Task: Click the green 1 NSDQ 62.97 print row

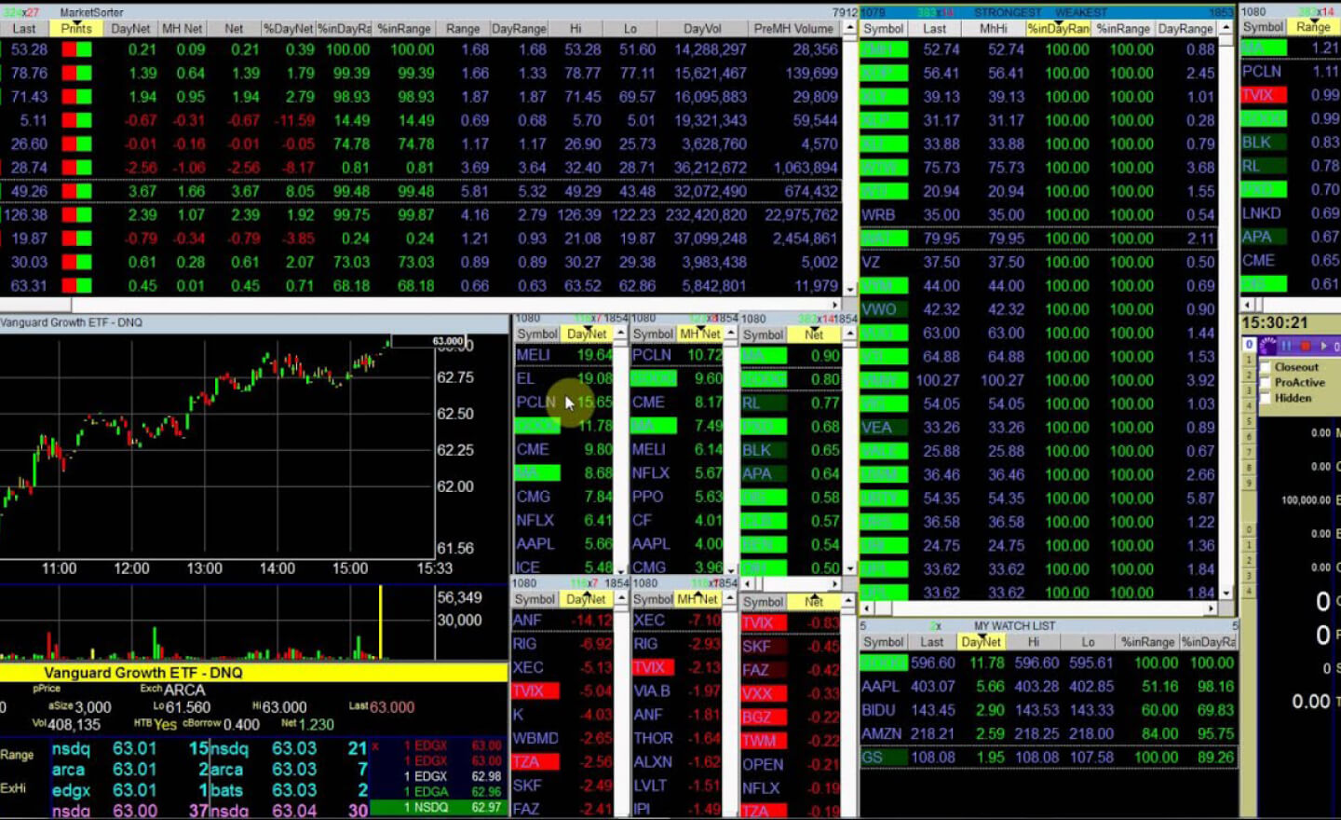Action: coord(439,807)
